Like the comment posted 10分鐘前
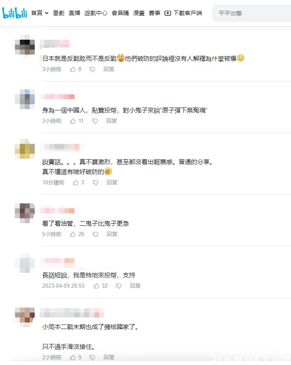The height and width of the screenshot is (365, 291). tap(76, 183)
